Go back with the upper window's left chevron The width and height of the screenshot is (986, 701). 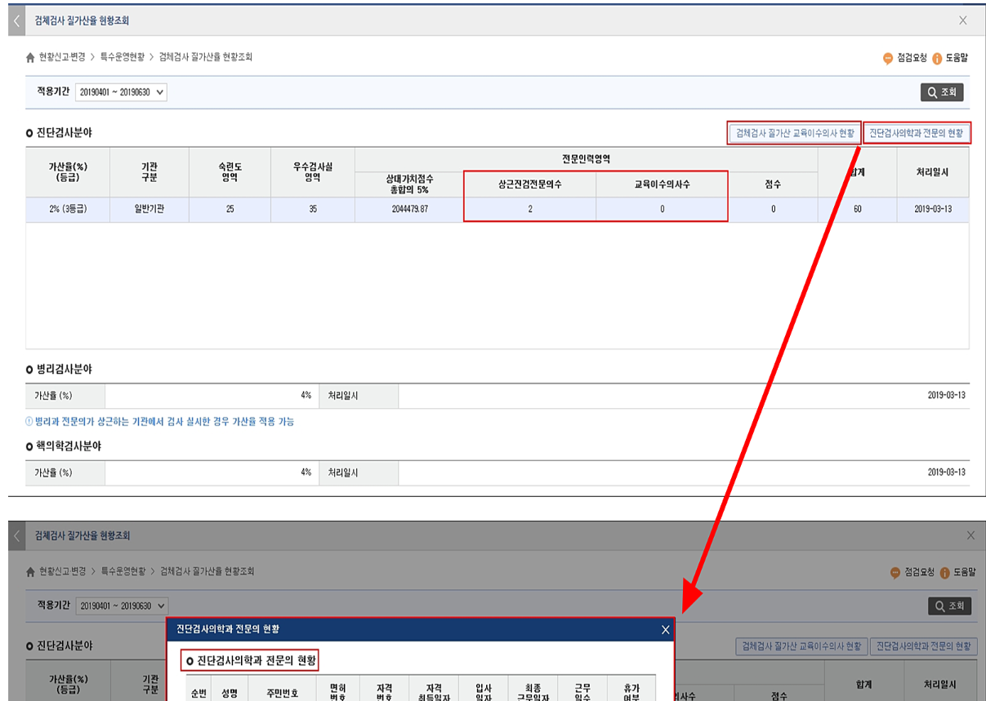click(x=17, y=20)
